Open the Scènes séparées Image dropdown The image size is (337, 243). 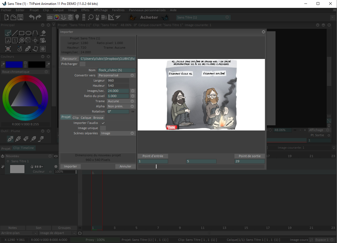[118, 133]
